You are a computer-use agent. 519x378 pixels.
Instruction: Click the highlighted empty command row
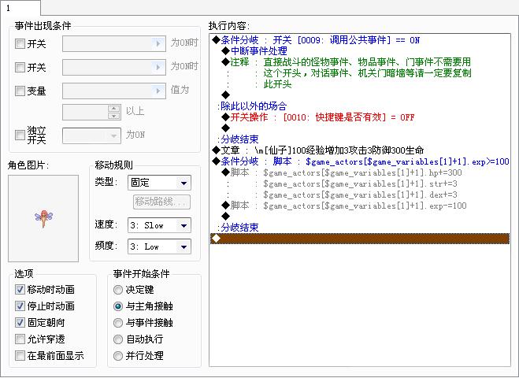click(x=360, y=239)
